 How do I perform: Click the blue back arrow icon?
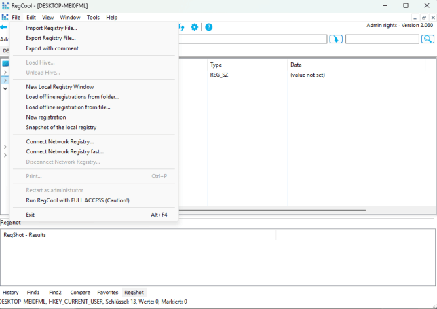3,27
